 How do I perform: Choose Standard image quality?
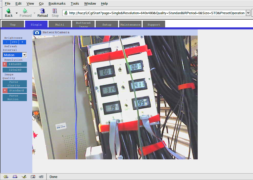click(x=15, y=91)
